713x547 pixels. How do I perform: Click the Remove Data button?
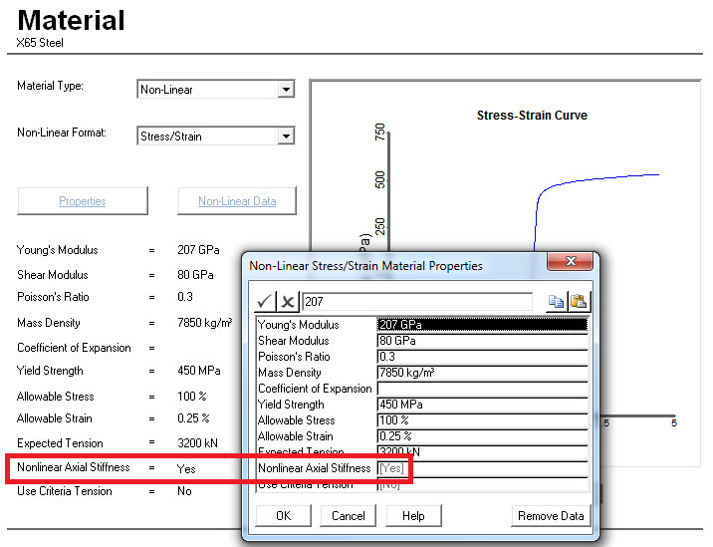[x=551, y=516]
